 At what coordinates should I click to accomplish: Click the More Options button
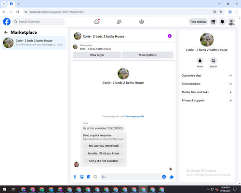(x=147, y=55)
